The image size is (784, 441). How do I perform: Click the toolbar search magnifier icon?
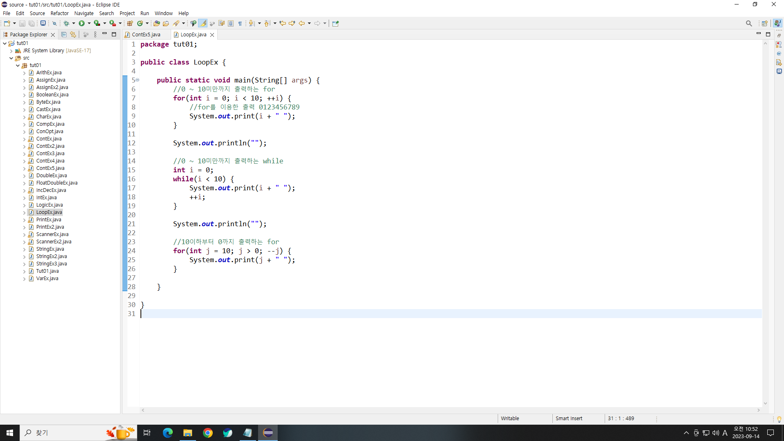pyautogui.click(x=748, y=23)
